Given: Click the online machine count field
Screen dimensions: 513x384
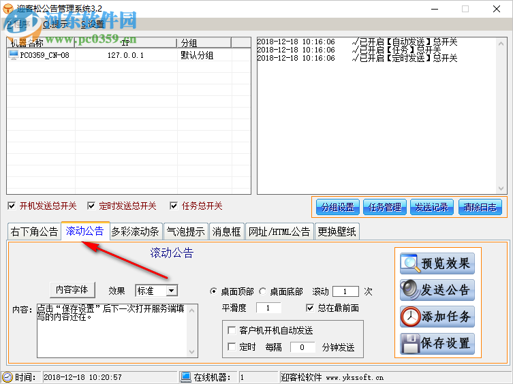Looking at the screenshot, I should pyautogui.click(x=258, y=377).
